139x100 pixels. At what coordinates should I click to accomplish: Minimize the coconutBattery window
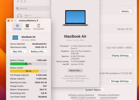point(12,21)
